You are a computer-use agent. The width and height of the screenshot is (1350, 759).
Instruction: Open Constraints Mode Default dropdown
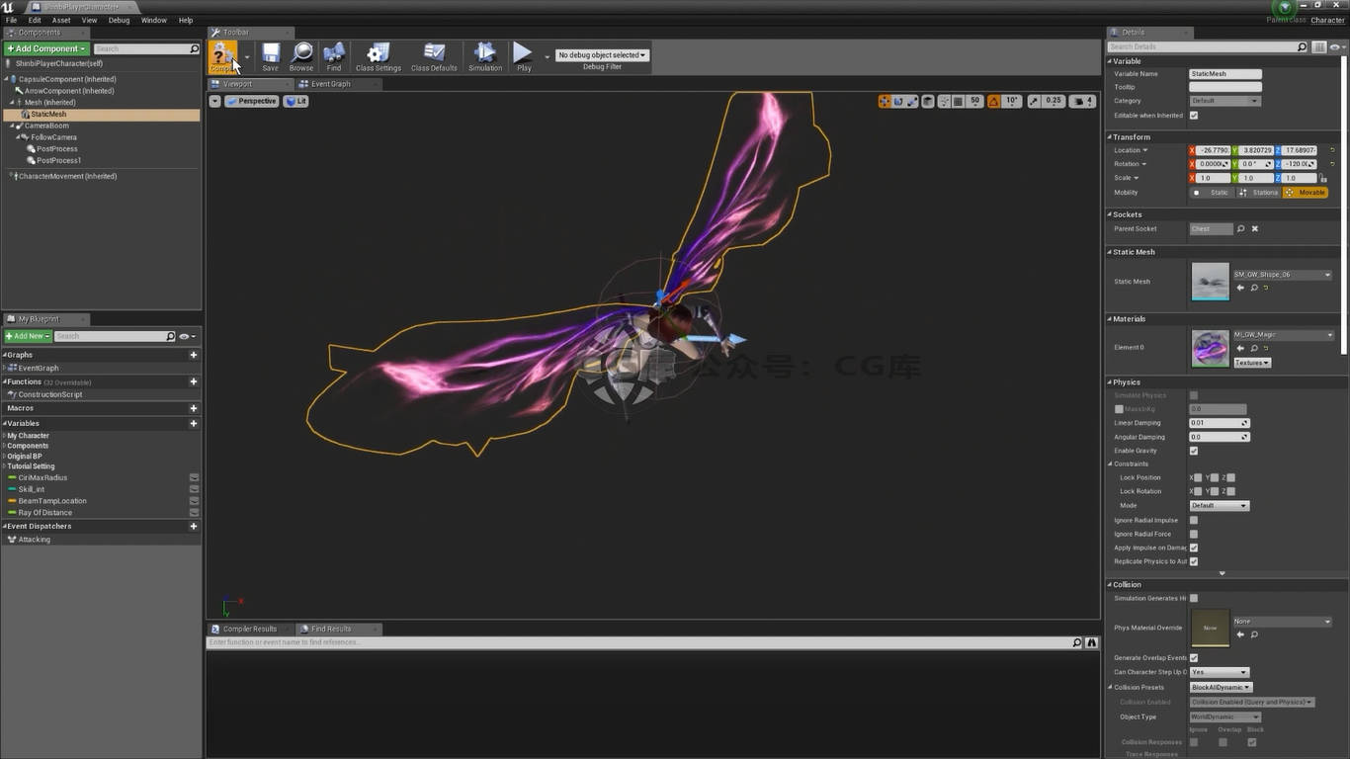click(1219, 505)
